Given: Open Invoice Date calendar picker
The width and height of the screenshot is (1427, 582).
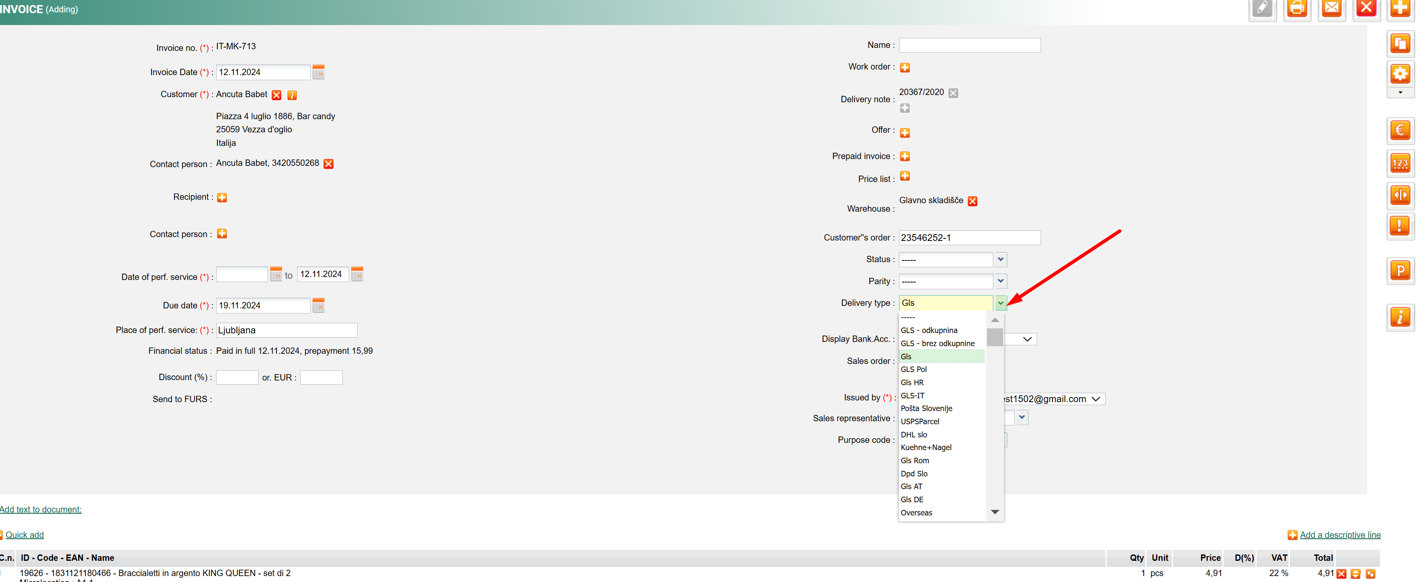Looking at the screenshot, I should coord(318,72).
